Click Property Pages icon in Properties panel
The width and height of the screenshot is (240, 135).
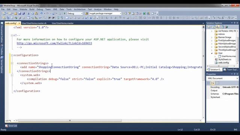[x=217, y=83]
